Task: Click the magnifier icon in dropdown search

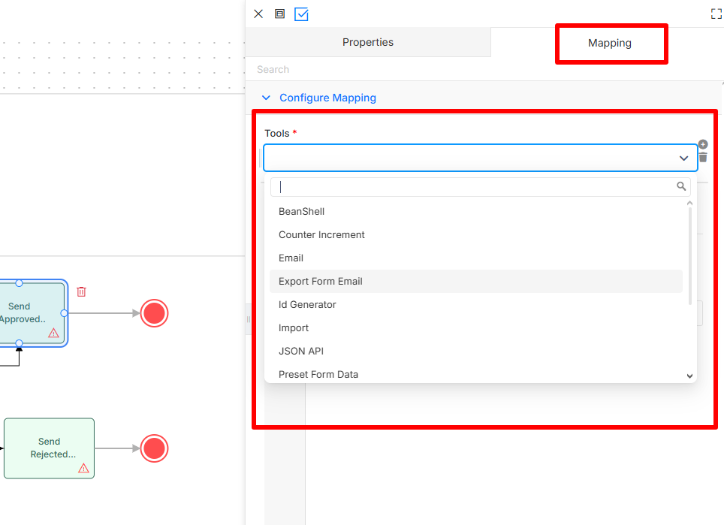Action: (x=681, y=186)
